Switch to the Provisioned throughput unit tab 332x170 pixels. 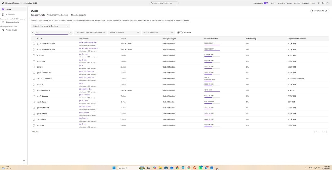(x=58, y=15)
